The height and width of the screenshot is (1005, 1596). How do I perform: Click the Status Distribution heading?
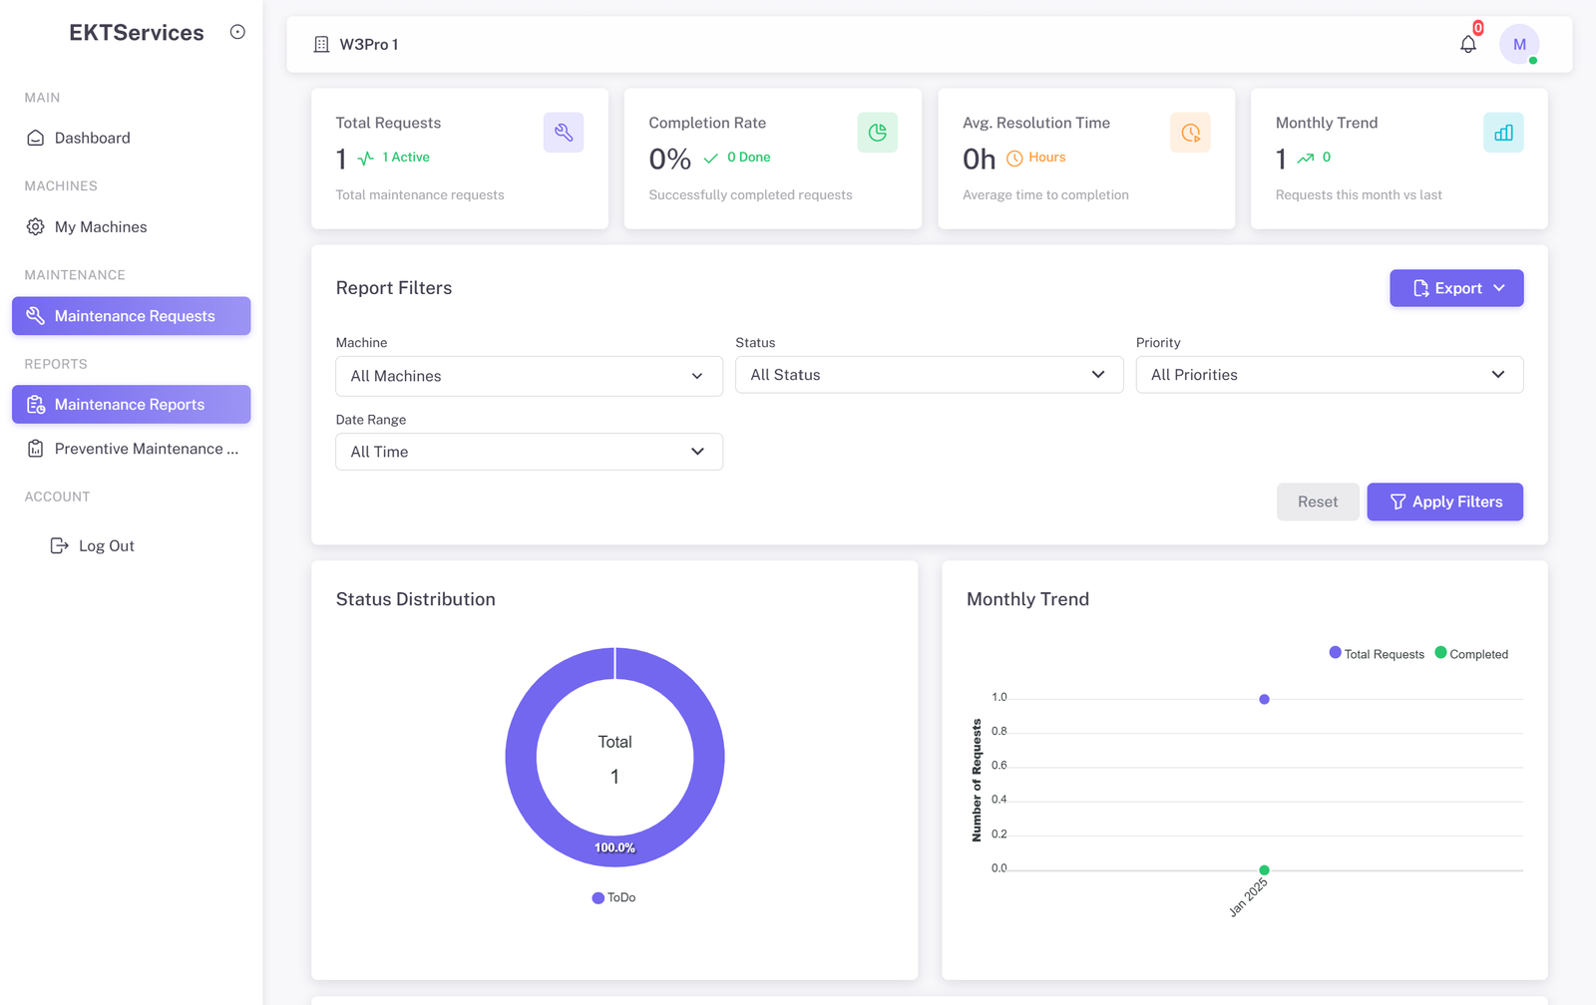click(416, 599)
